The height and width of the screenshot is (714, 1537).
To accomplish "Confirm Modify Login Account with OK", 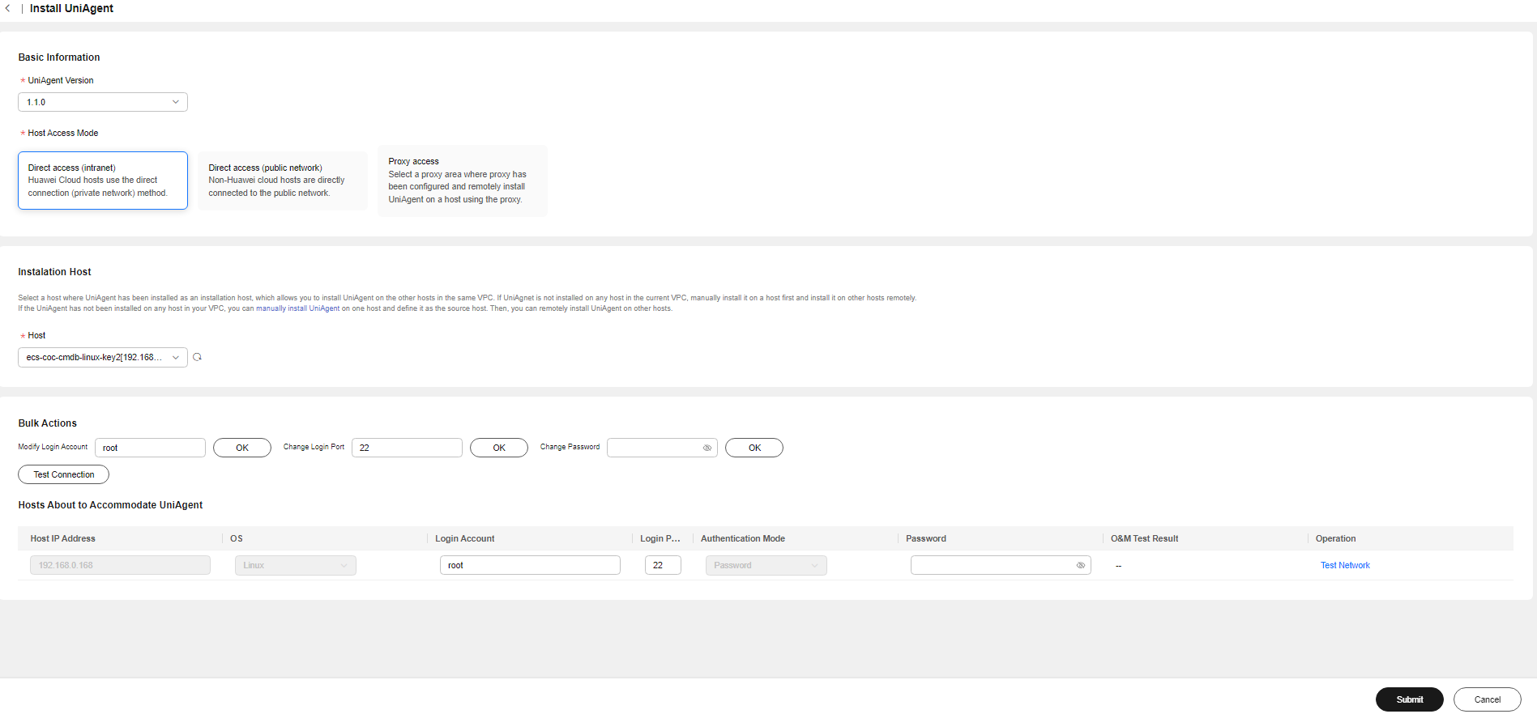I will click(x=242, y=448).
